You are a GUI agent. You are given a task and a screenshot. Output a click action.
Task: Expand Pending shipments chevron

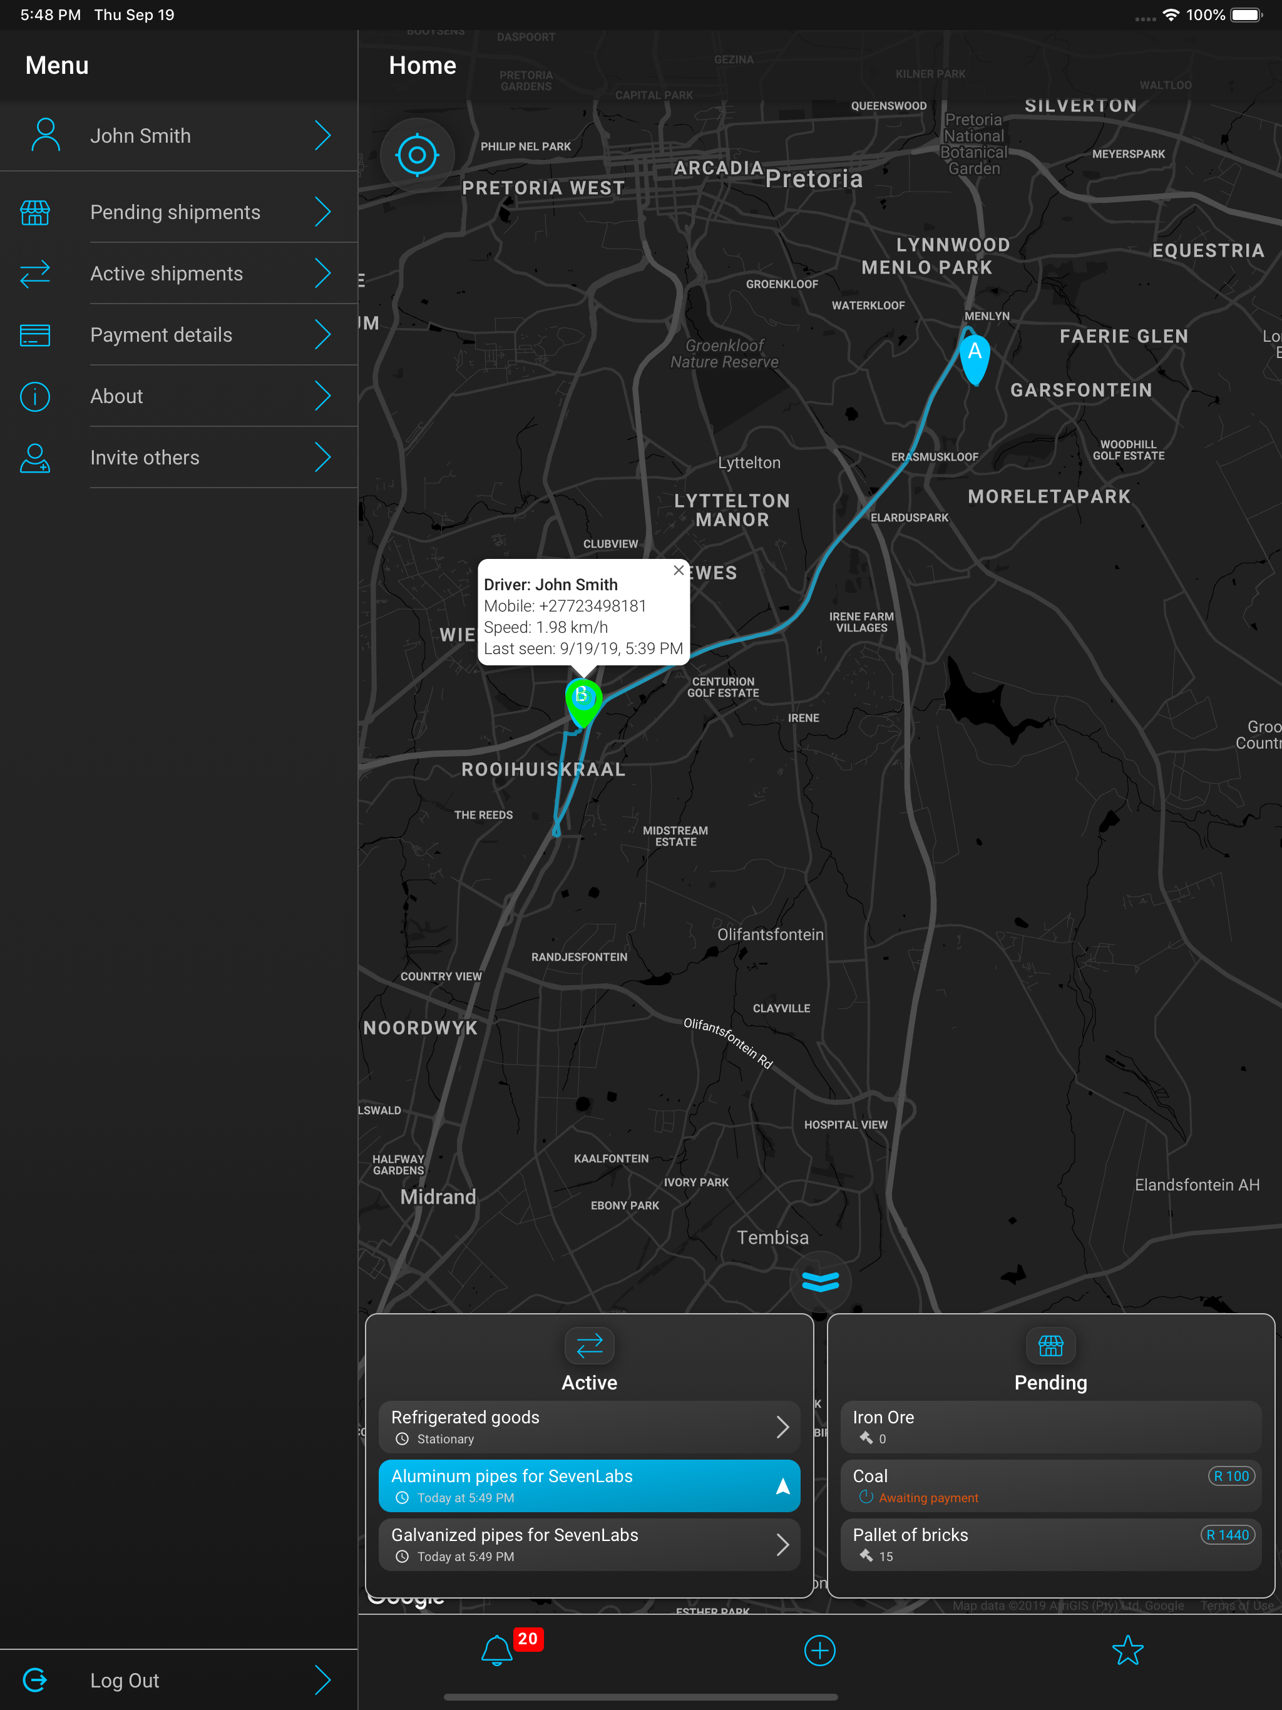[323, 212]
